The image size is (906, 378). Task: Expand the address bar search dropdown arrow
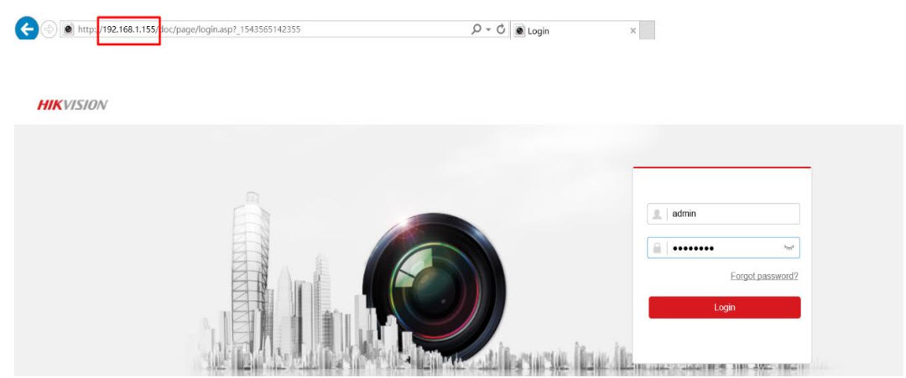coord(487,30)
